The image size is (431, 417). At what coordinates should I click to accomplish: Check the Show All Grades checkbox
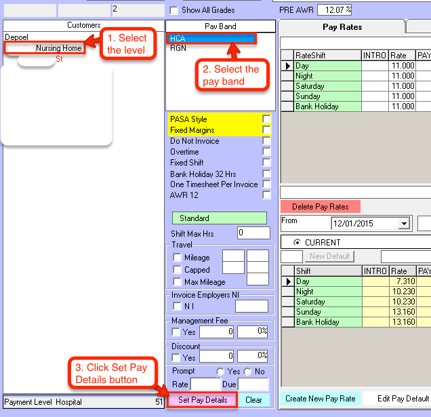tap(174, 10)
